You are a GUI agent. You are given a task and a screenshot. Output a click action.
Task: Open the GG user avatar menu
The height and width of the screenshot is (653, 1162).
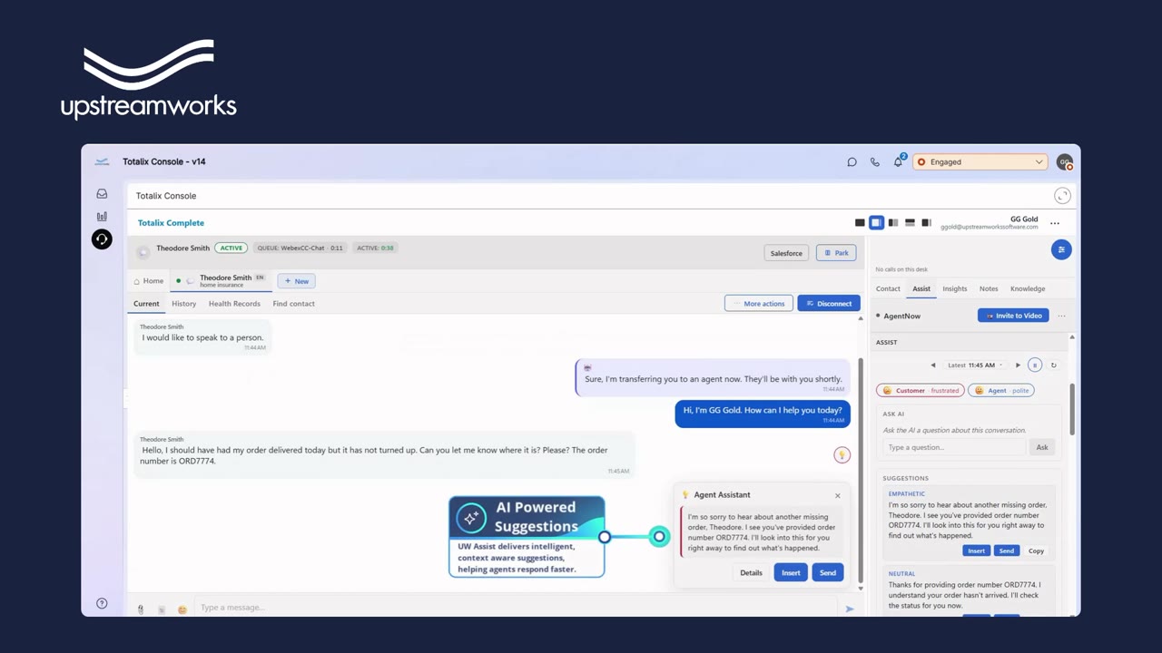pos(1064,162)
